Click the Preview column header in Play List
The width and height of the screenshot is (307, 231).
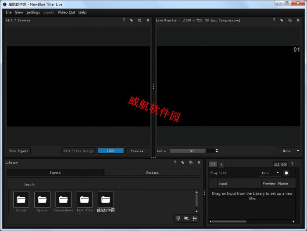(269, 183)
